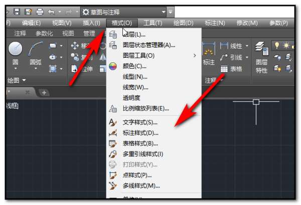Choose 点样式(P)... from the menu
Image resolution: width=301 pixels, height=205 pixels.
137,175
